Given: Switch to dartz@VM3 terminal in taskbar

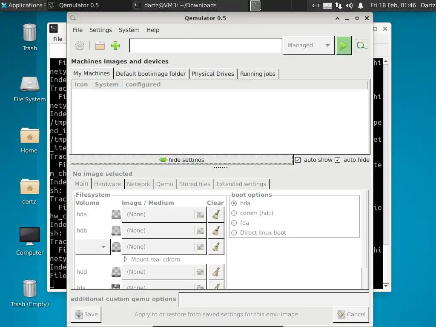Looking at the screenshot, I should [x=175, y=5].
